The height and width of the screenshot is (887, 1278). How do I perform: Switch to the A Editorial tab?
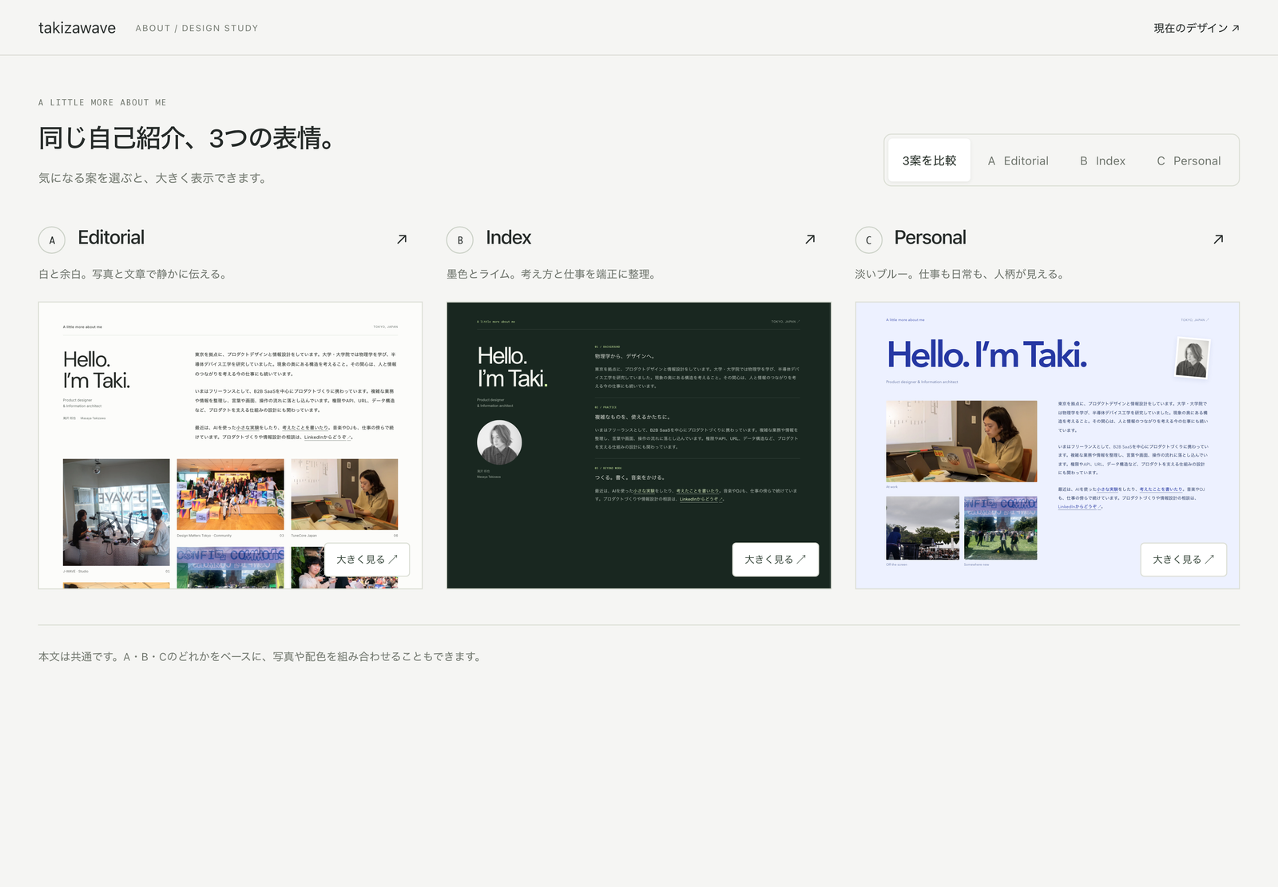click(1018, 160)
